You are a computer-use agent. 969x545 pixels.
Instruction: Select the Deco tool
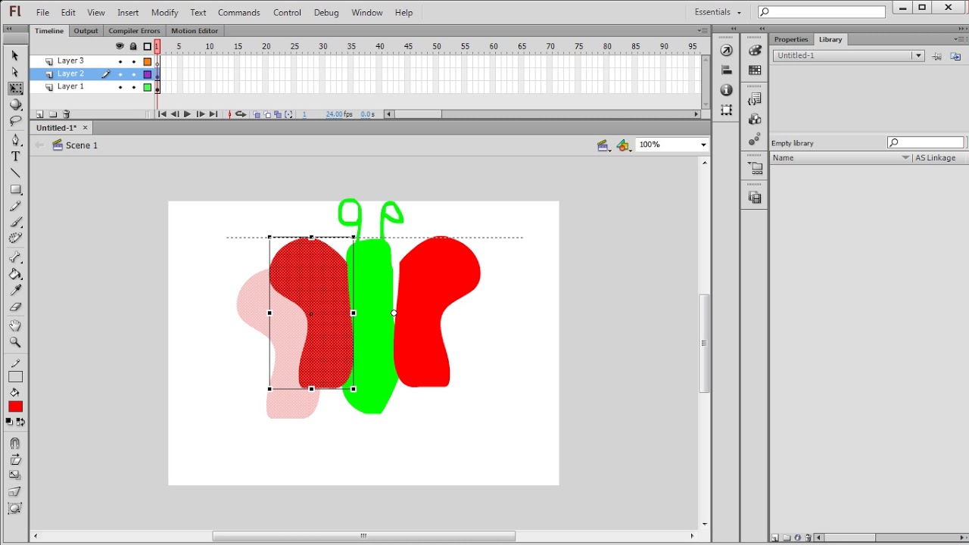15,238
